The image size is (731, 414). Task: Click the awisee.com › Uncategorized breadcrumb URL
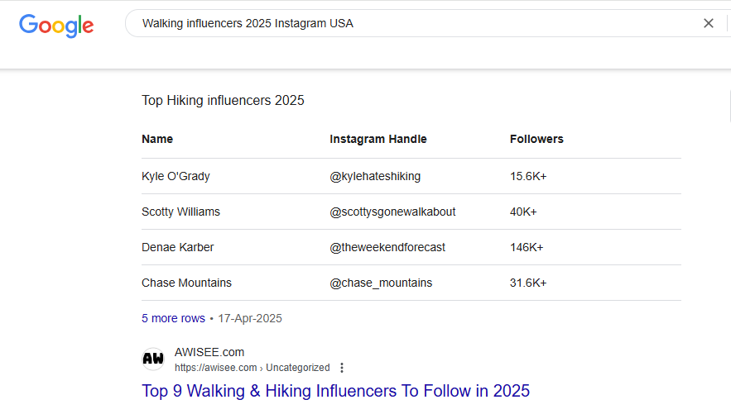(x=252, y=368)
